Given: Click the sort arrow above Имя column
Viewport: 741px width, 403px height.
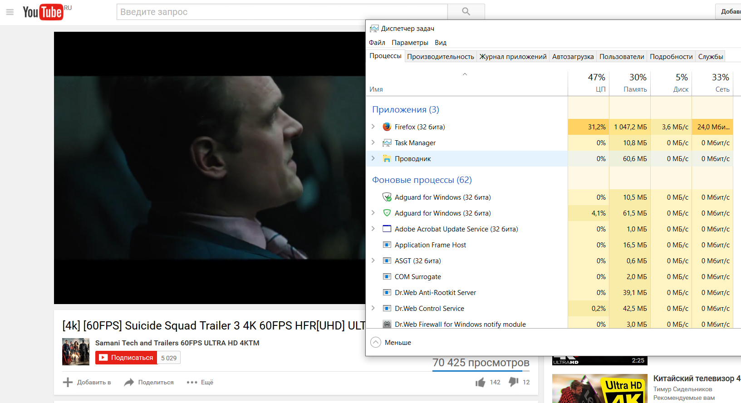Looking at the screenshot, I should tap(465, 74).
